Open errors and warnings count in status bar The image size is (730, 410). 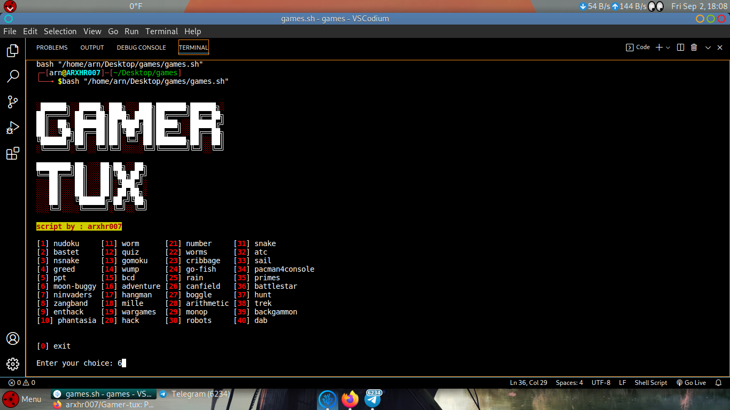tap(22, 383)
